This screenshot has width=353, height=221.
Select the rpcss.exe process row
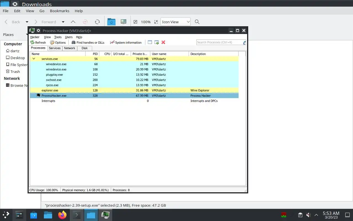point(134,85)
